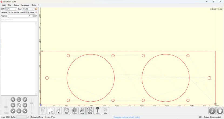Image resolution: width=224 pixels, height=119 pixels.
Task: Jog the laser down-right with the diagonal arrow
Action: (25, 111)
